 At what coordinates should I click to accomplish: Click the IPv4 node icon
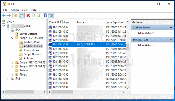click(x=13, y=30)
